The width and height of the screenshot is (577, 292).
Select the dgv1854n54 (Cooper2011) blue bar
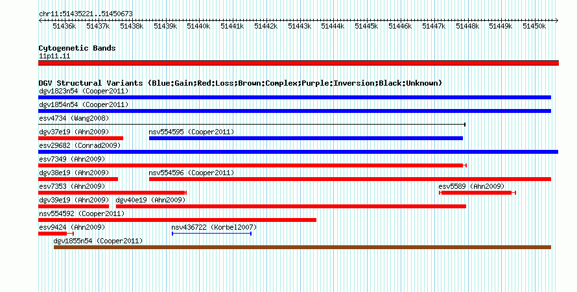(x=294, y=111)
